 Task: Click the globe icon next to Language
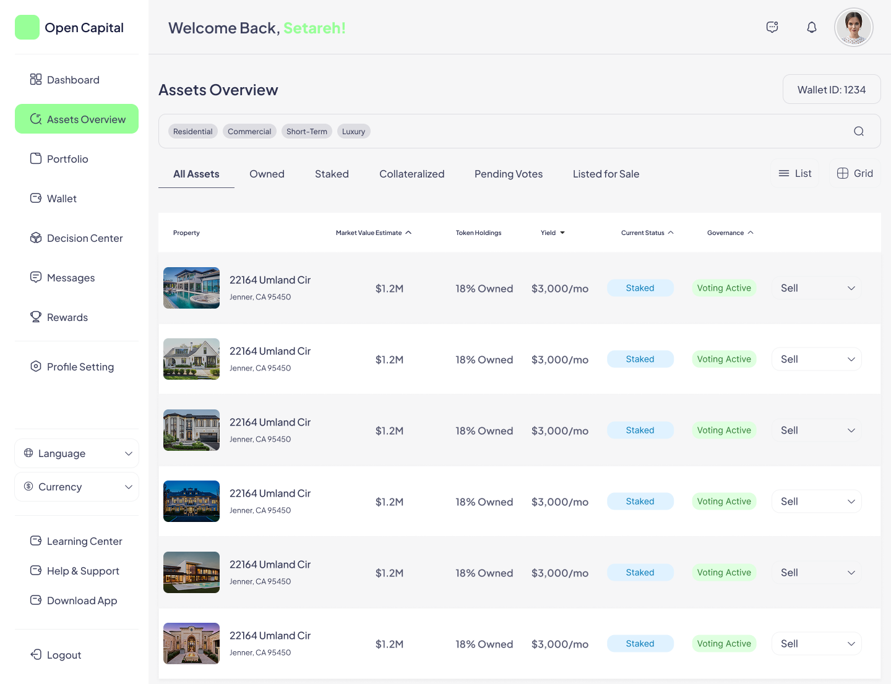tap(28, 453)
